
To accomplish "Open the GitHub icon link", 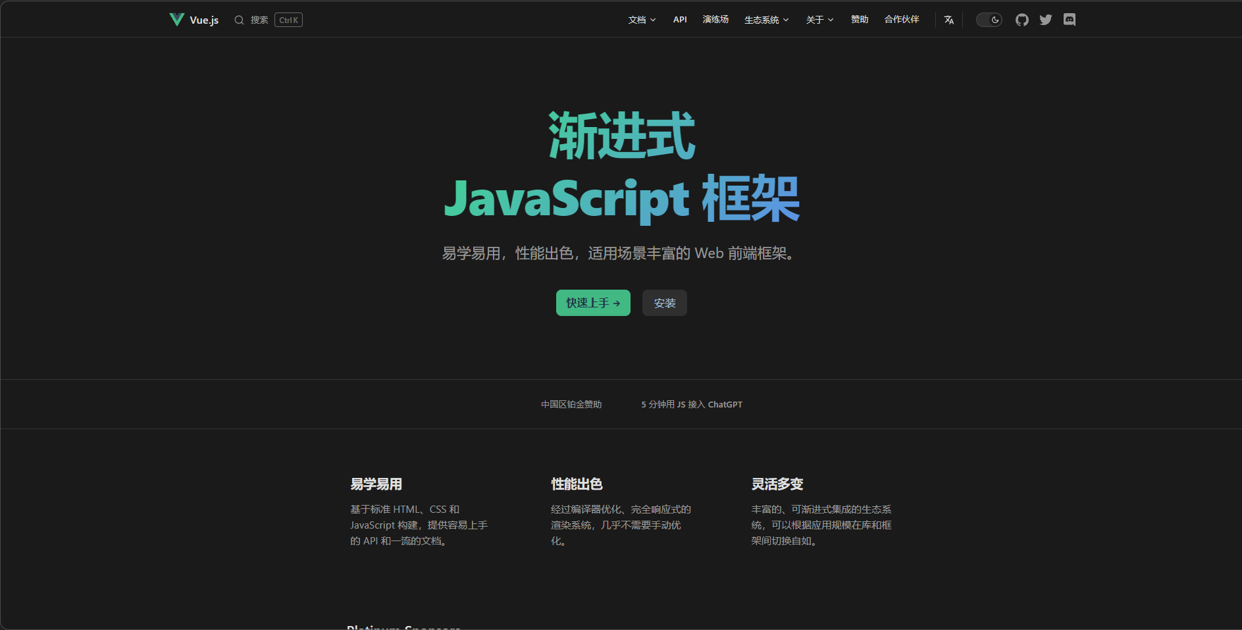I will pos(1022,20).
